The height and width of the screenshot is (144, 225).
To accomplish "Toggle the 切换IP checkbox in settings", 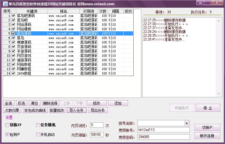I will (7, 125).
